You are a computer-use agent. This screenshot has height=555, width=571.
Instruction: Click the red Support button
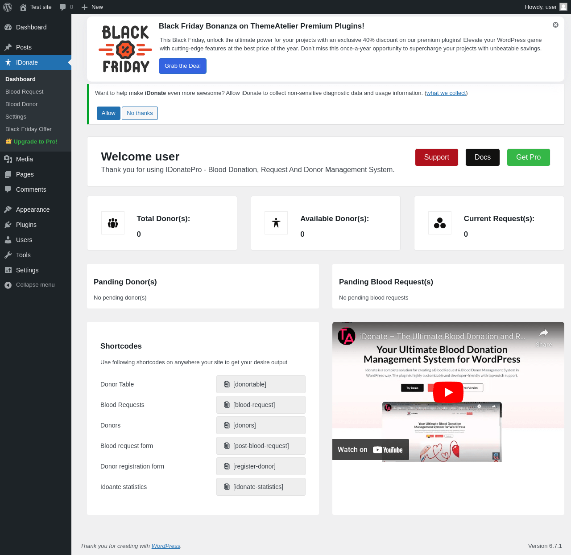pos(437,157)
